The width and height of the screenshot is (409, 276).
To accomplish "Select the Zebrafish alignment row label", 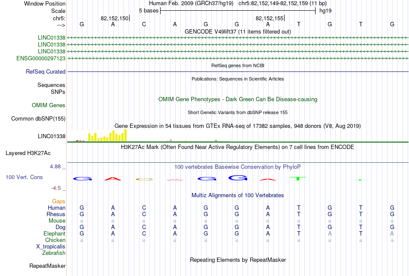I will [x=54, y=253].
